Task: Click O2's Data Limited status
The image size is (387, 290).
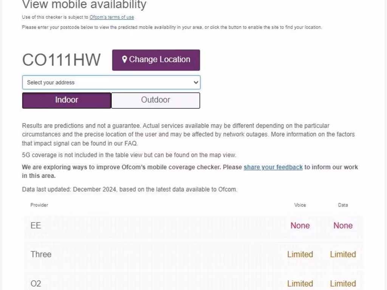Action: [343, 283]
